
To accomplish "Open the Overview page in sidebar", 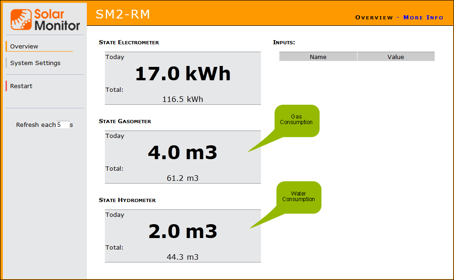I will [24, 46].
